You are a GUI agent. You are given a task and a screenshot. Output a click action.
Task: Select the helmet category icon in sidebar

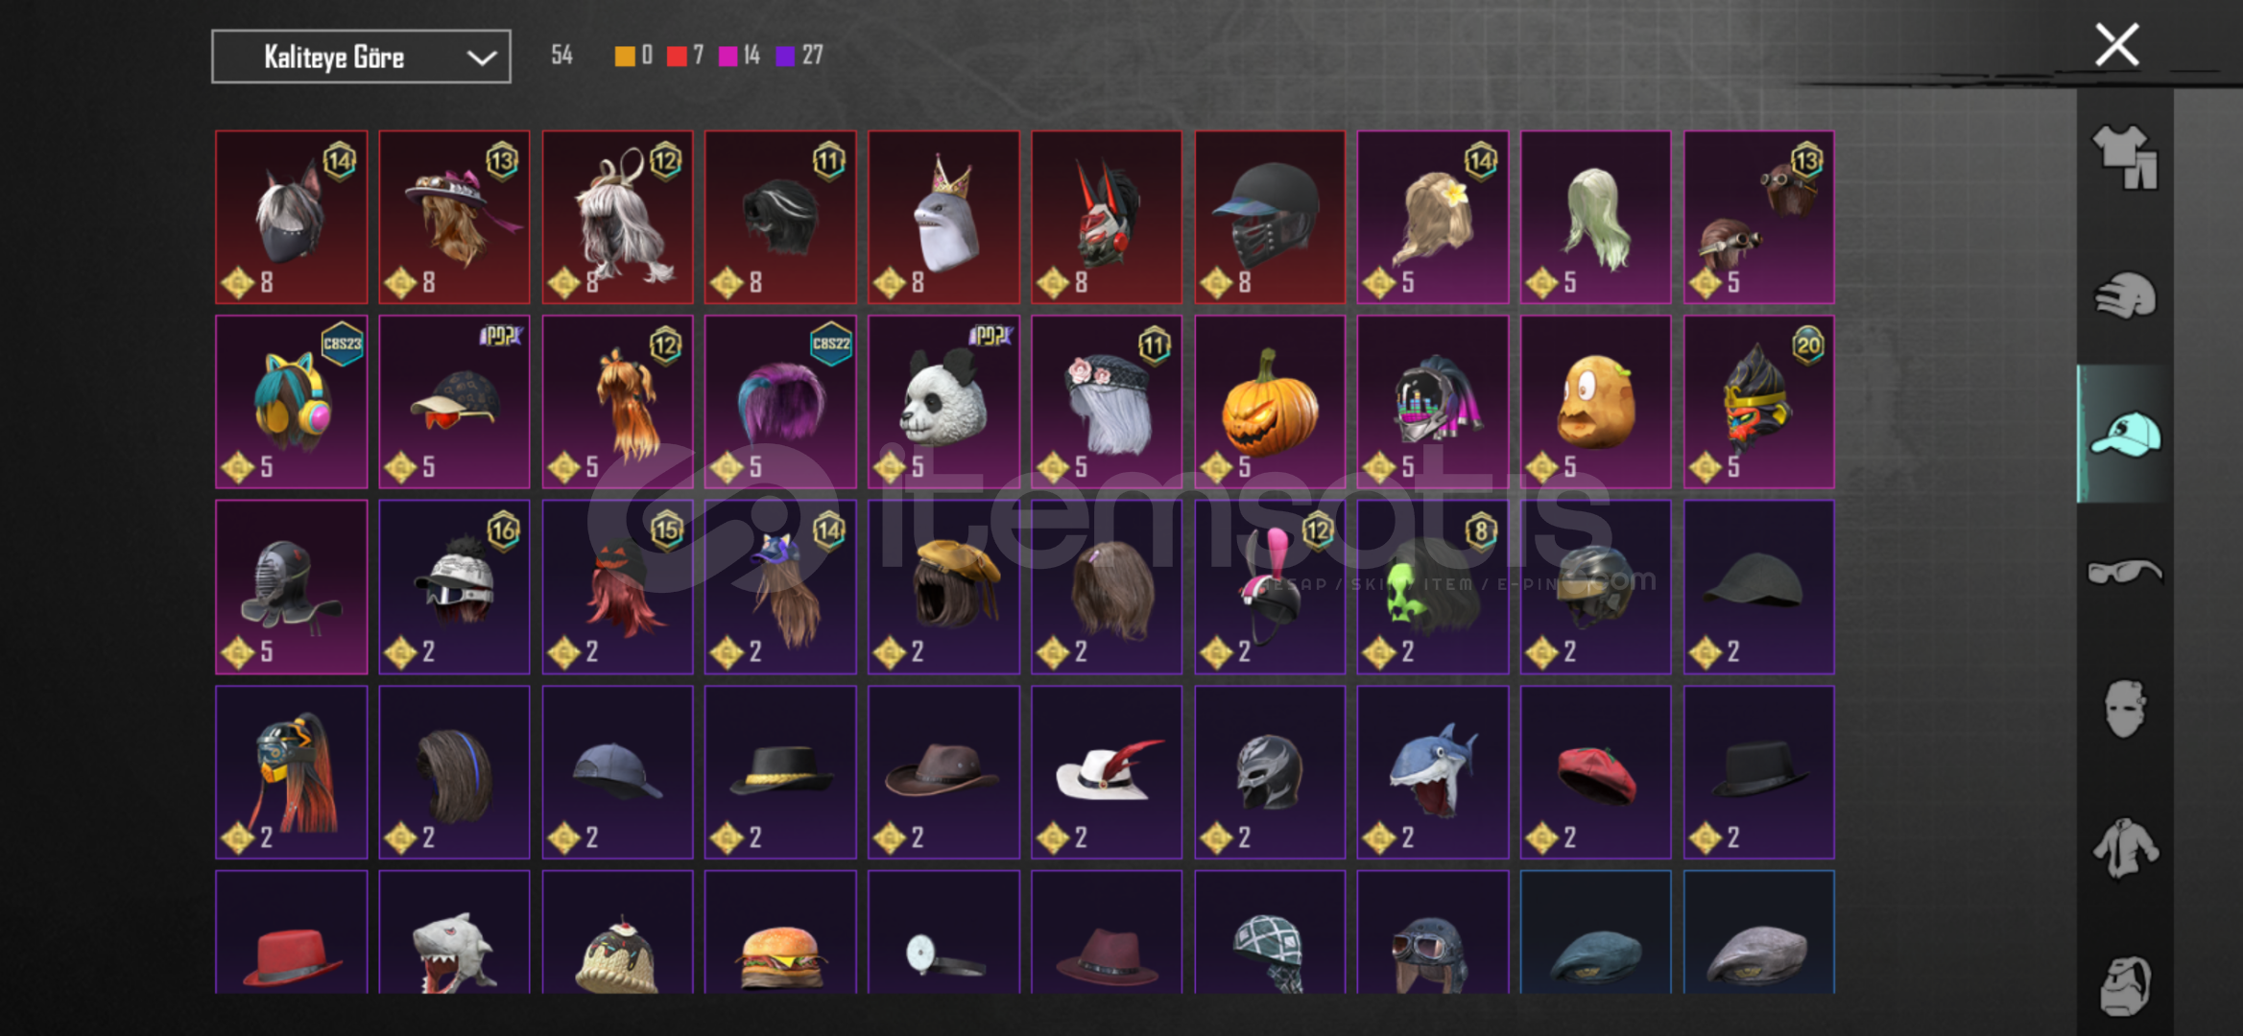tap(2125, 294)
